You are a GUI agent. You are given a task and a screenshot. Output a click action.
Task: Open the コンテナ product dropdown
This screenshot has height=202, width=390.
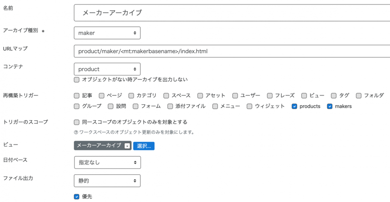[107, 69]
